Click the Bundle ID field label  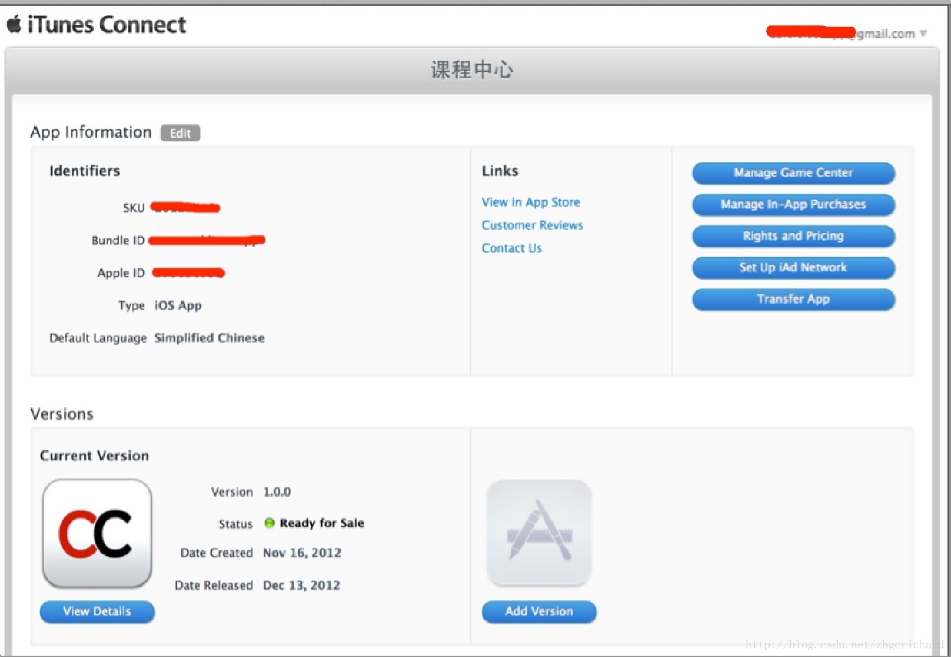tap(118, 240)
